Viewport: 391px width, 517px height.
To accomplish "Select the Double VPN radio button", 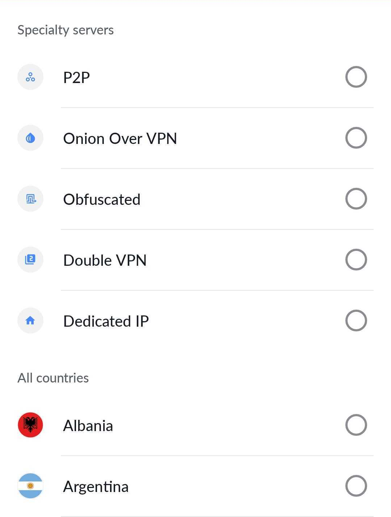I will (x=356, y=260).
